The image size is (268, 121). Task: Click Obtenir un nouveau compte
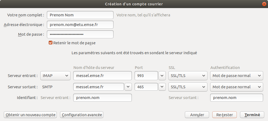tap(30, 115)
